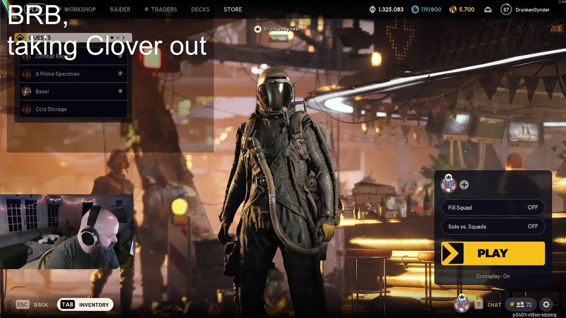Click the blue stash capacity icon
This screenshot has width=566, height=318.
pyautogui.click(x=415, y=9)
